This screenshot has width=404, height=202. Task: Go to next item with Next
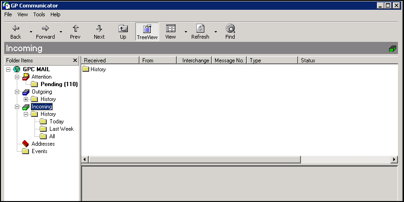[x=99, y=29]
